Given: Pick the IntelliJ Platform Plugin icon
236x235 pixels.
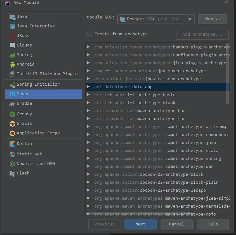Looking at the screenshot, I should 12,74.
